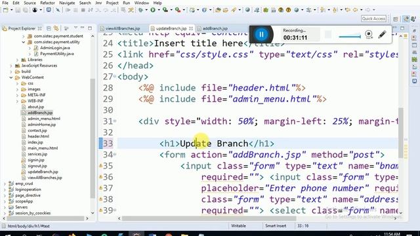The height and width of the screenshot is (236, 420).
Task: Open the Navigate menu
Action: [x=67, y=3]
